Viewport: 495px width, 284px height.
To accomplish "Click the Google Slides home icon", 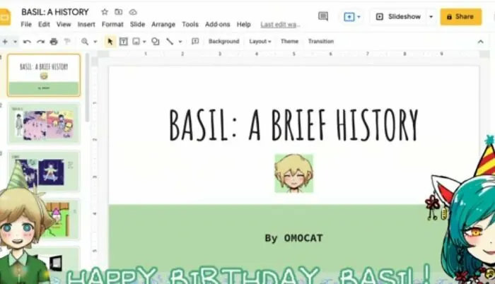I will point(5,17).
